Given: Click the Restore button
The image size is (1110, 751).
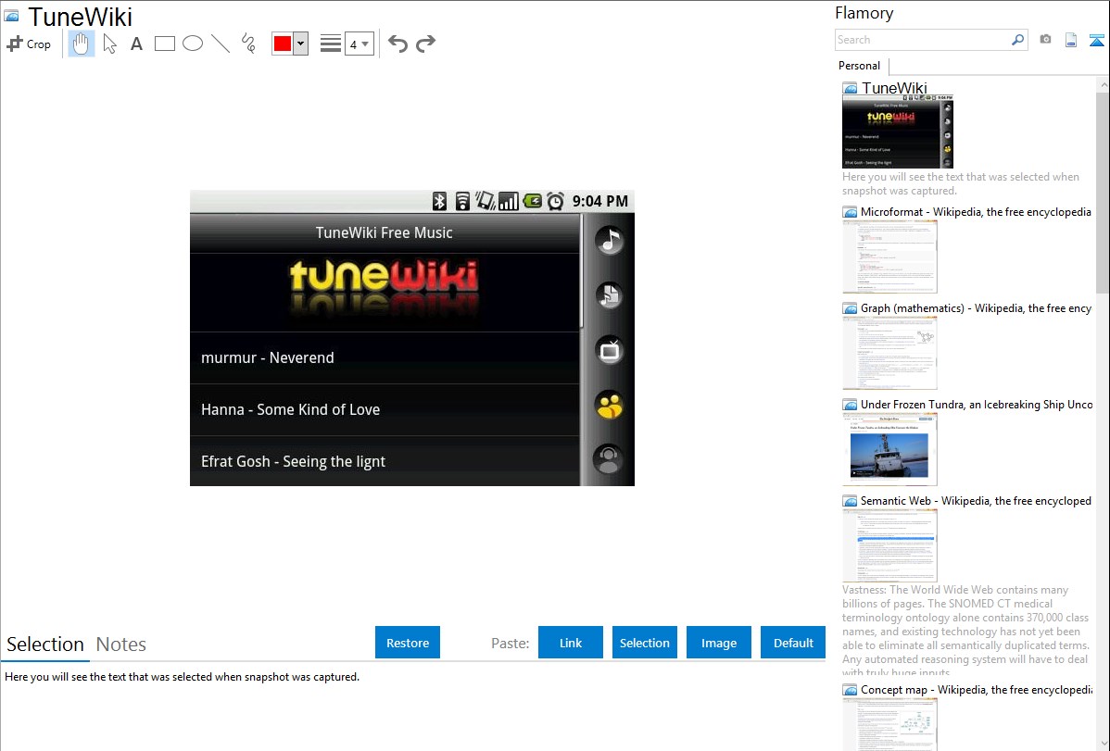Looking at the screenshot, I should coord(408,643).
